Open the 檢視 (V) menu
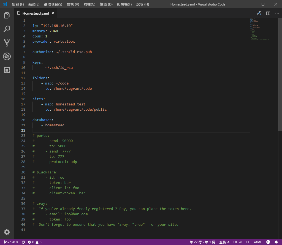Viewport: 282px width, 245px height. (73, 4)
